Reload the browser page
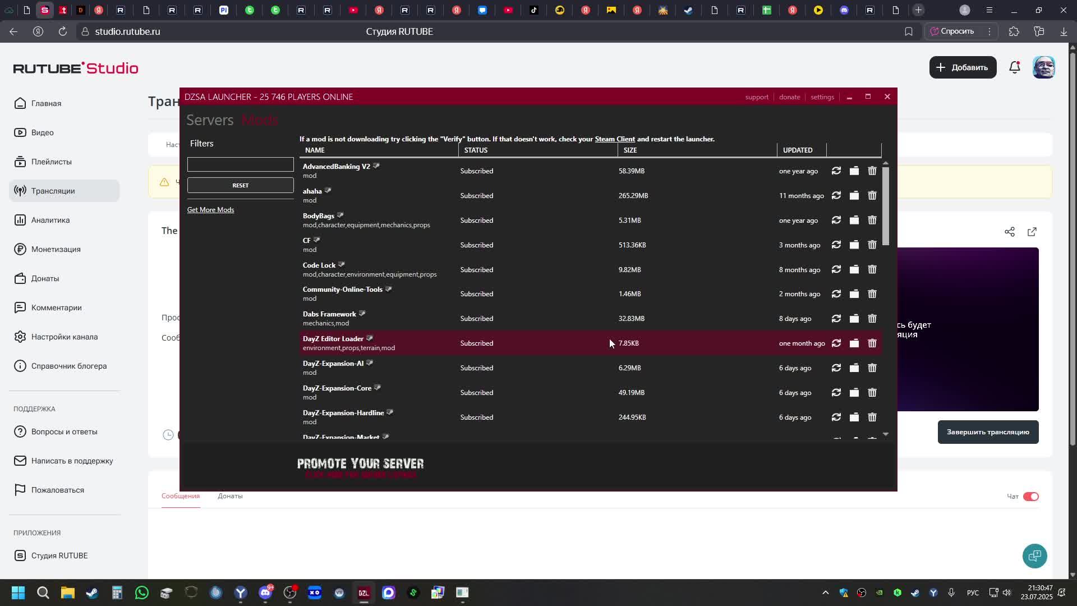1077x606 pixels. click(x=63, y=32)
